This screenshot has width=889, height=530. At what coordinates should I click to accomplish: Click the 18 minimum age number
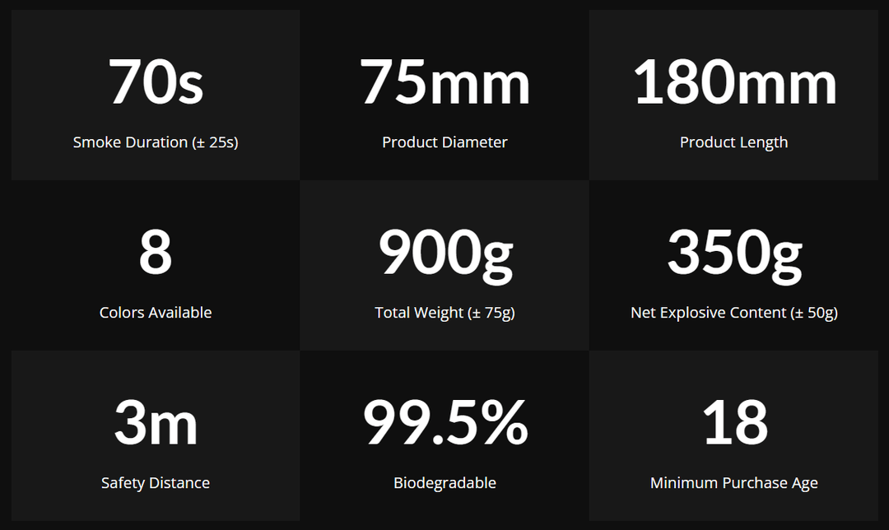point(734,424)
